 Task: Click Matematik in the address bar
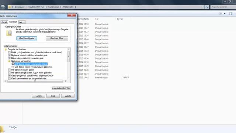(x=68, y=7)
